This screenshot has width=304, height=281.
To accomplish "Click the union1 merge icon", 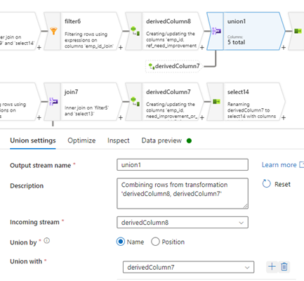I will 216,31.
